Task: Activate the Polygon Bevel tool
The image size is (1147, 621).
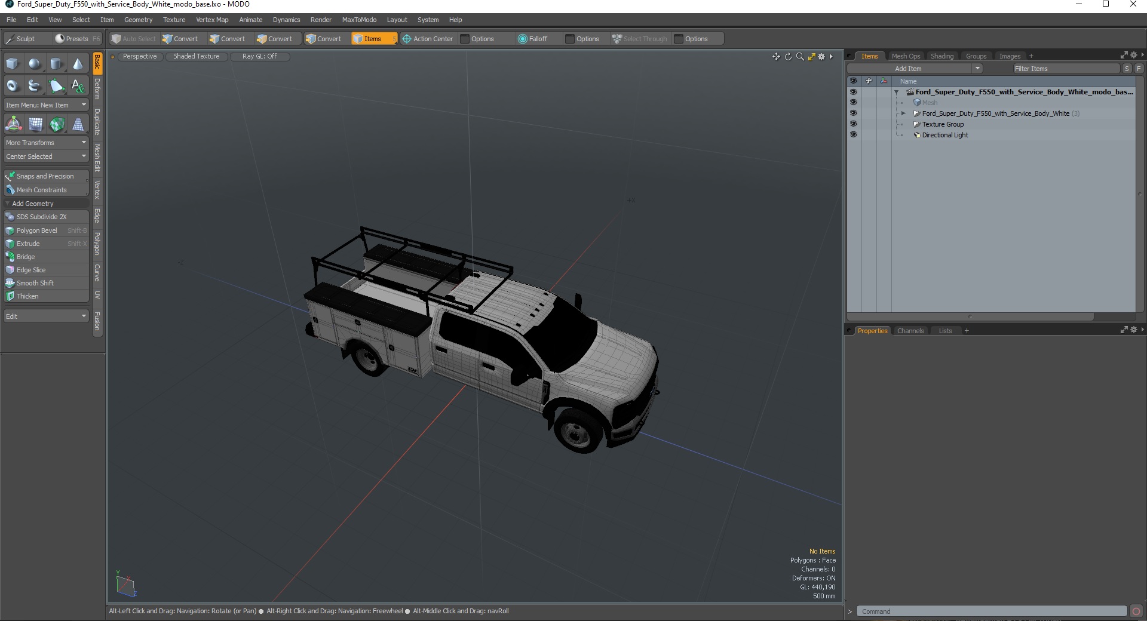Action: click(46, 230)
